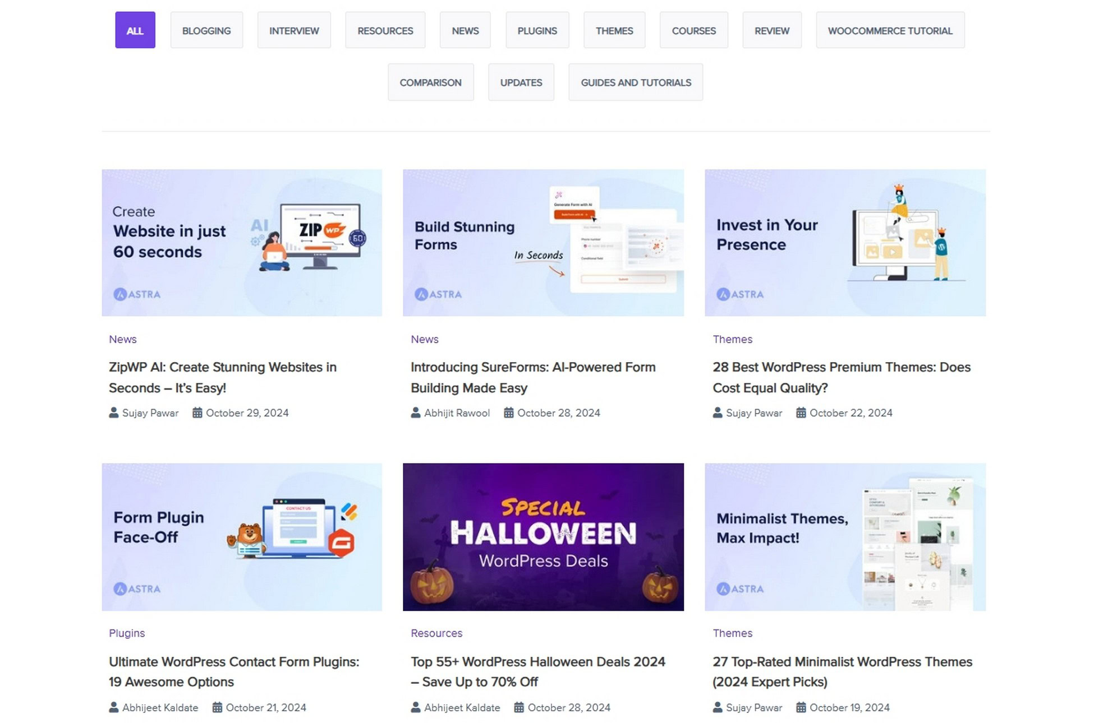
Task: Open the 'Minimalist Themes, Max Impact' thumbnail
Action: (x=845, y=537)
